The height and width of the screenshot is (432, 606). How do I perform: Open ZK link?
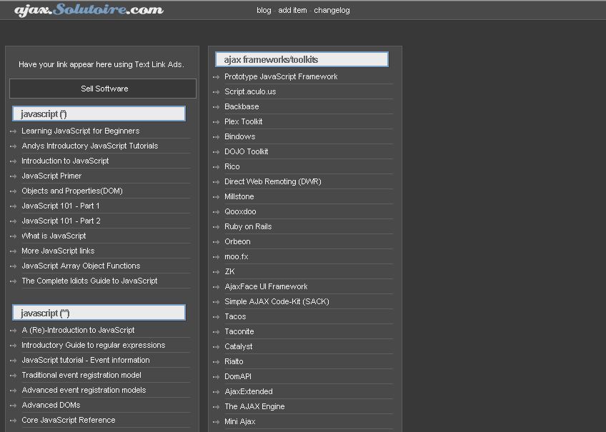pos(229,272)
